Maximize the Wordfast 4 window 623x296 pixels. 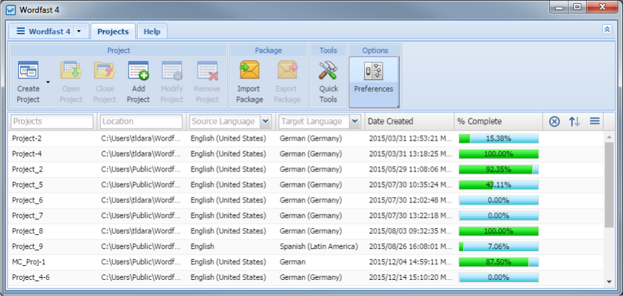click(577, 7)
